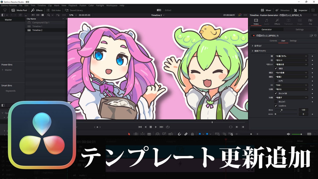Uncheck the !黒目 checkbox
The image size is (318, 179).
[x=276, y=69]
